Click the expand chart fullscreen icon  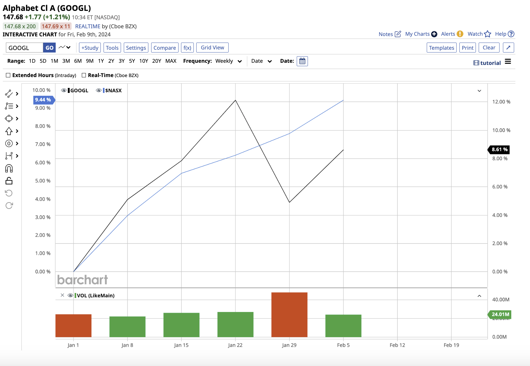[x=508, y=48]
